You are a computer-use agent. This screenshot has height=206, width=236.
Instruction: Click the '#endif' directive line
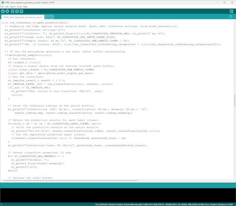13,171
